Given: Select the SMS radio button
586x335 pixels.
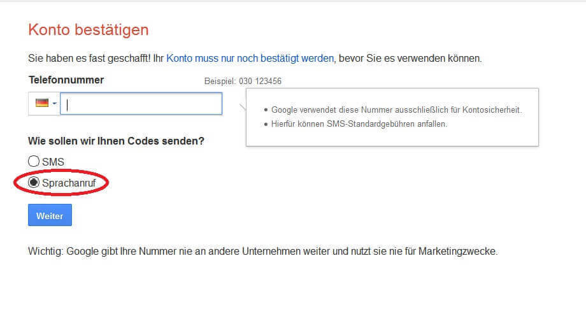Looking at the screenshot, I should tap(34, 161).
